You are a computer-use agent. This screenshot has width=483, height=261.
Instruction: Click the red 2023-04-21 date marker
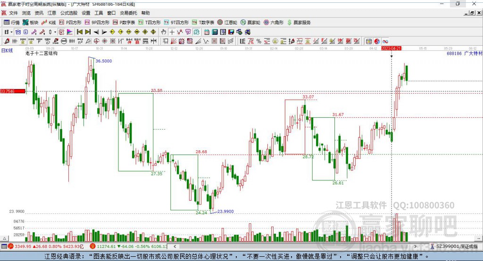391,49
